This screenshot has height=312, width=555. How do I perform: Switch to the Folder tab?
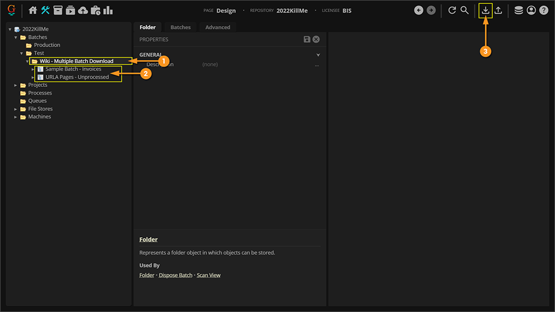click(148, 27)
